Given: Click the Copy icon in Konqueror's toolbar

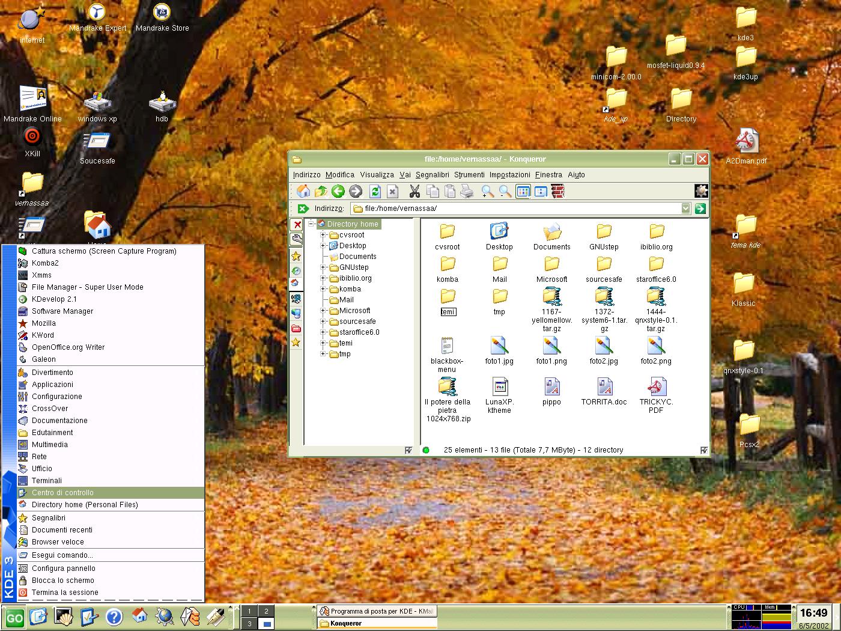Looking at the screenshot, I should (x=432, y=192).
